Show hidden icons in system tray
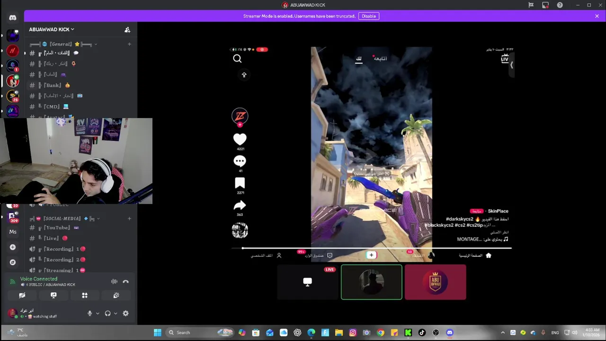 (503, 332)
